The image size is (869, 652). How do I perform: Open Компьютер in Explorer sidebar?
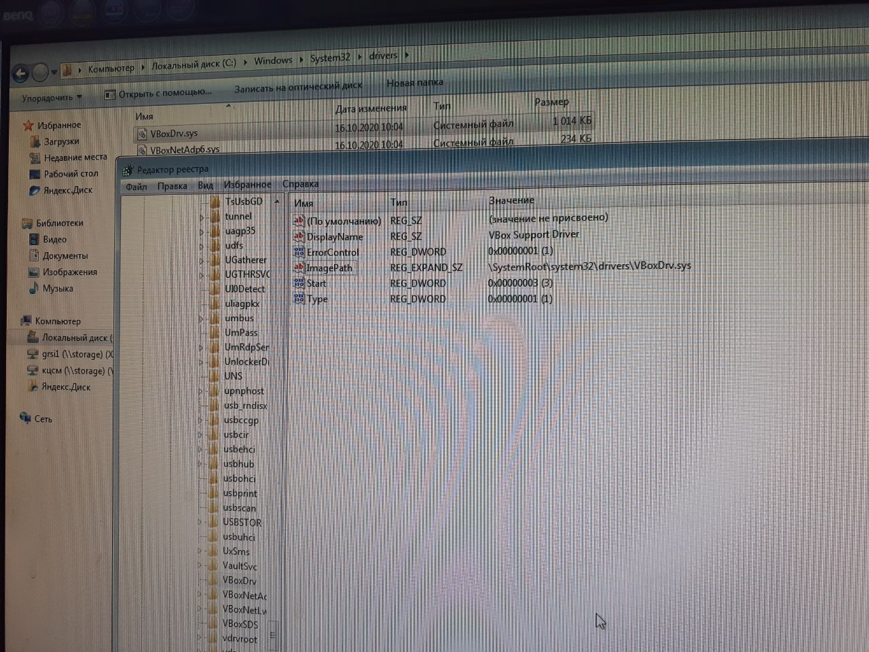[x=58, y=321]
